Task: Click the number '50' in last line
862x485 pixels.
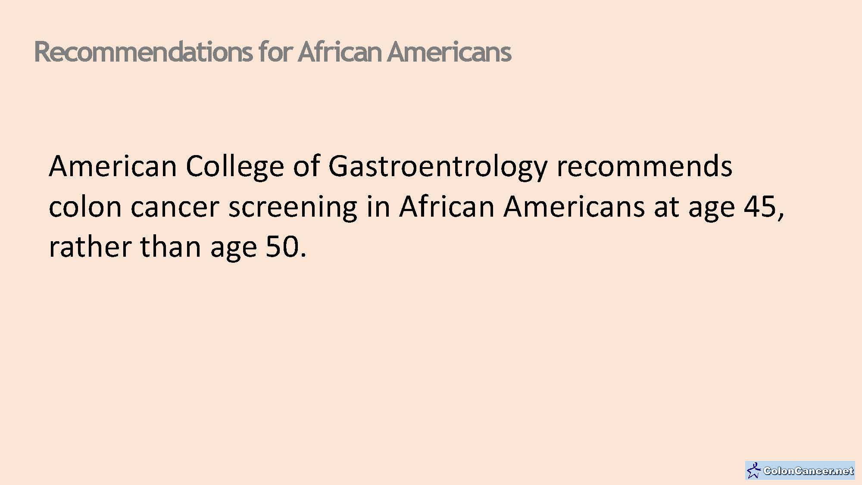Action: tap(282, 247)
